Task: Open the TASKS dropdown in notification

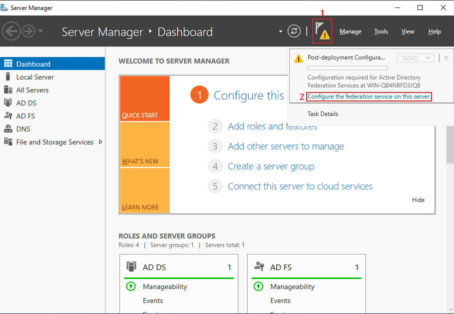Action: [x=416, y=58]
